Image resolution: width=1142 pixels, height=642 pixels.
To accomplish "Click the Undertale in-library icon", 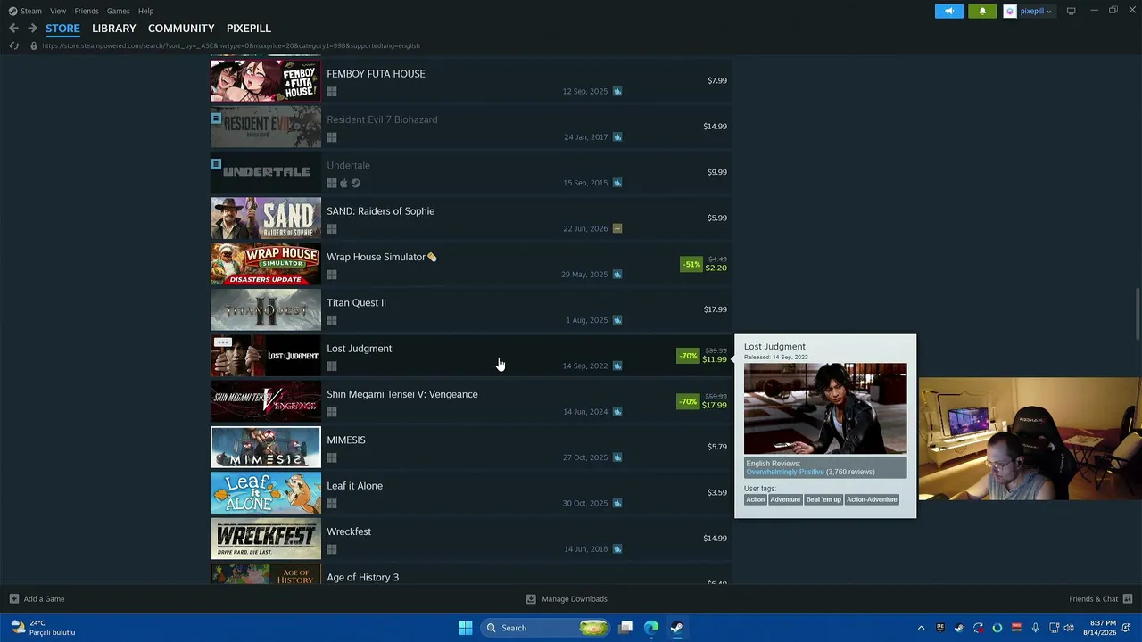I will point(216,164).
